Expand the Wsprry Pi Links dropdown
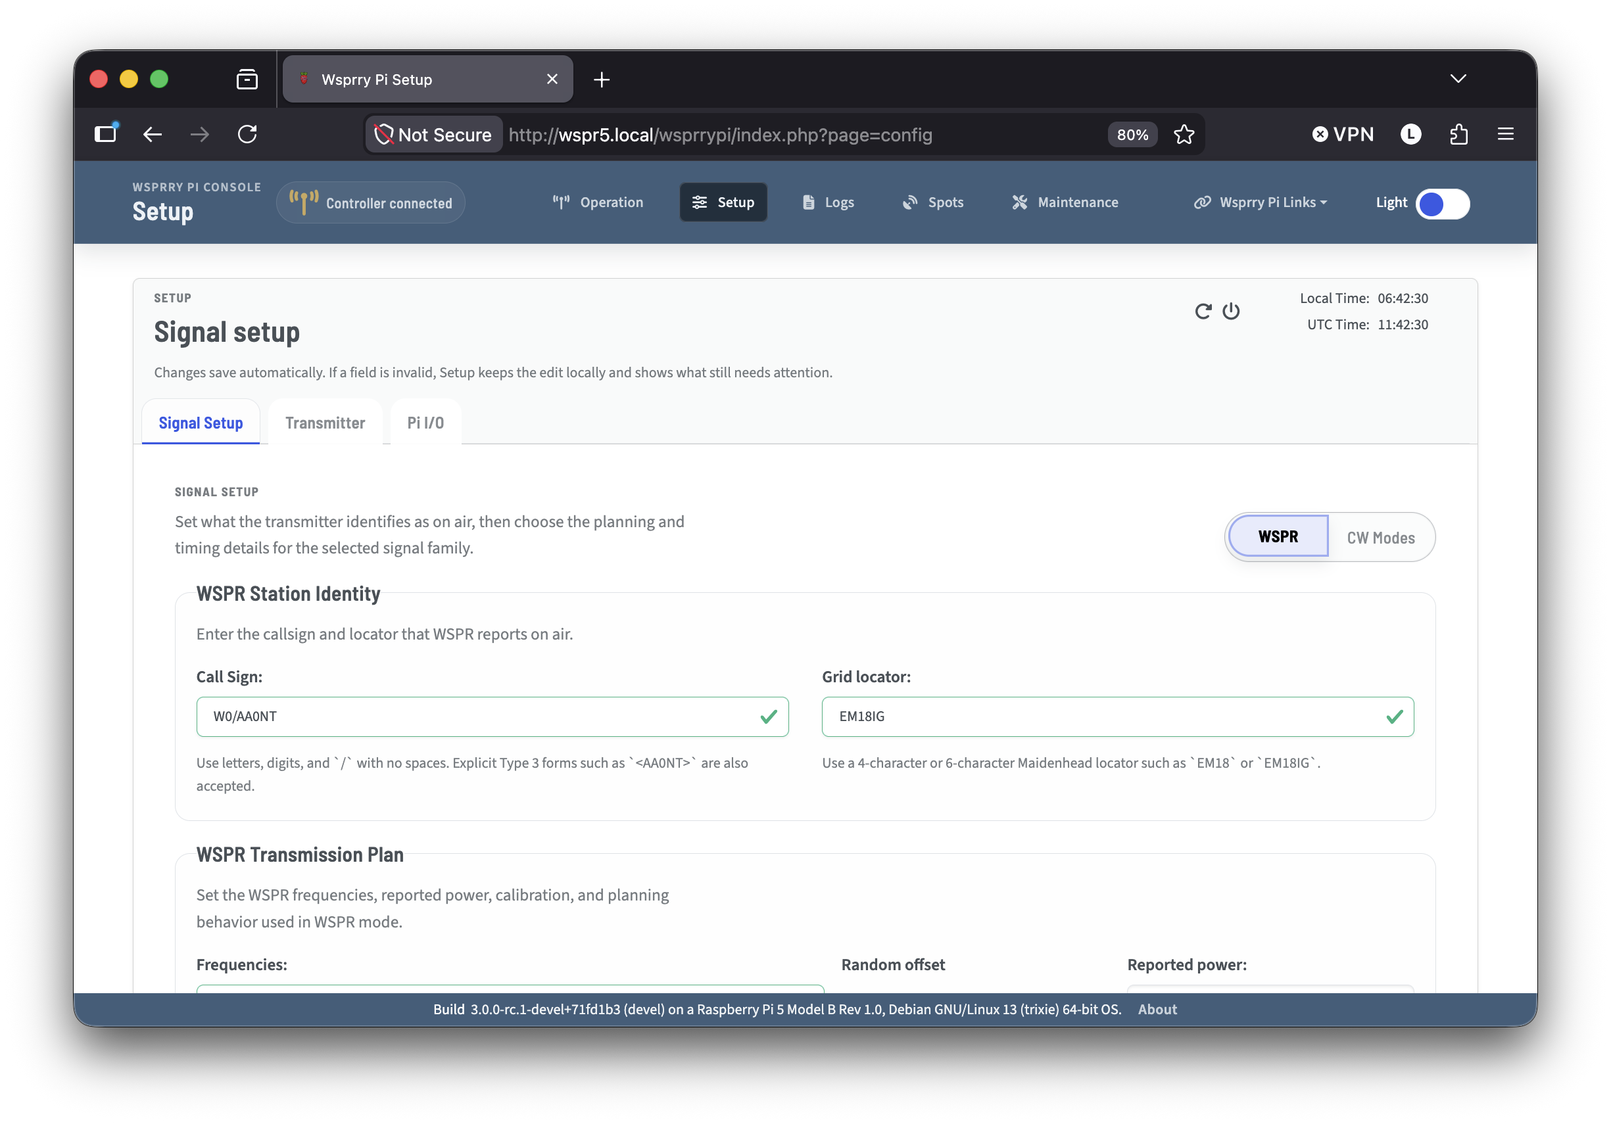The width and height of the screenshot is (1611, 1124). (x=1260, y=202)
